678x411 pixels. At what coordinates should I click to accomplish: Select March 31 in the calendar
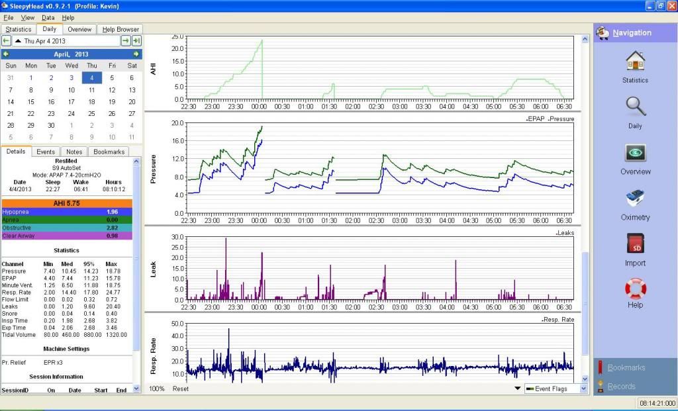[x=11, y=78]
